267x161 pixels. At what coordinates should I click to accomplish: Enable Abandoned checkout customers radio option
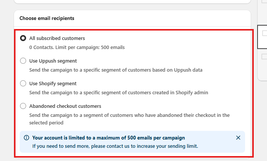[23, 106]
